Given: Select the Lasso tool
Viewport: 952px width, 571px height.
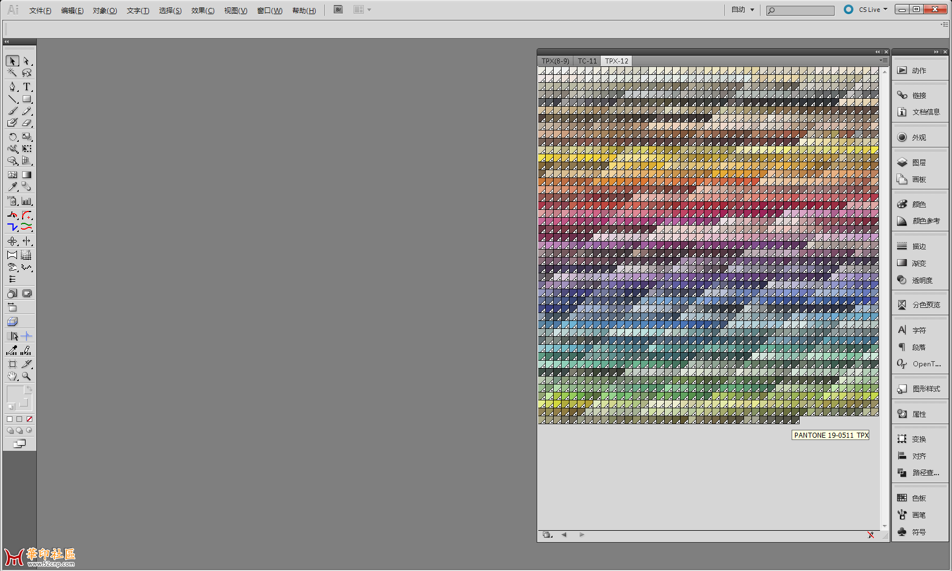Looking at the screenshot, I should 27,73.
